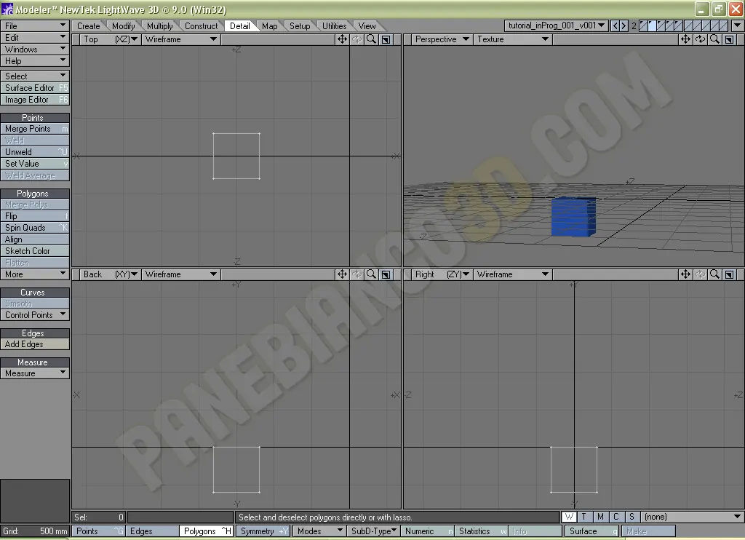Maximize the Back viewport with its corner icon
Screen dimensions: 745x540
(x=386, y=274)
